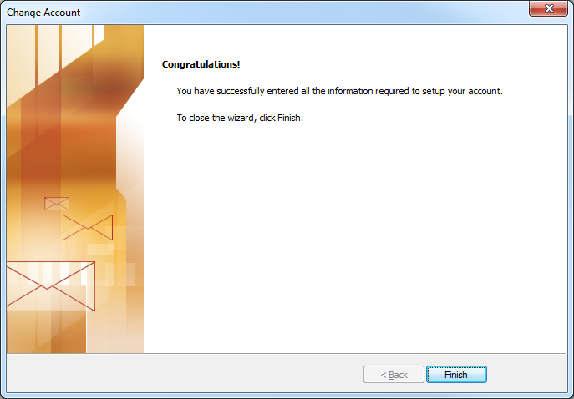Screen dimensions: 574x399
Task: Click the medium envelope icon in the banner
Action: [x=88, y=228]
